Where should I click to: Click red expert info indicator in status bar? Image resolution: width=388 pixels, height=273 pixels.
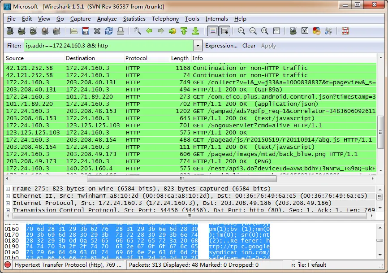(8, 265)
